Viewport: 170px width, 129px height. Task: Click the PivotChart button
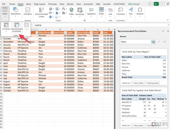click(80, 12)
